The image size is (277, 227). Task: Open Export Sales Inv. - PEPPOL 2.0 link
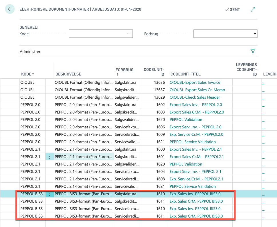click(196, 105)
